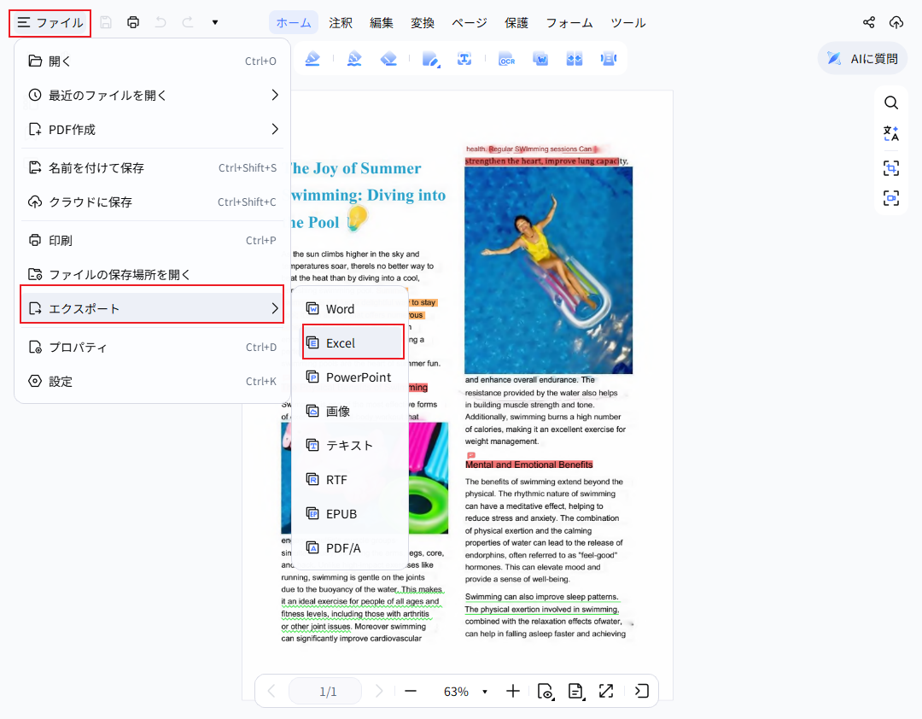Export to Excel format

click(x=353, y=343)
